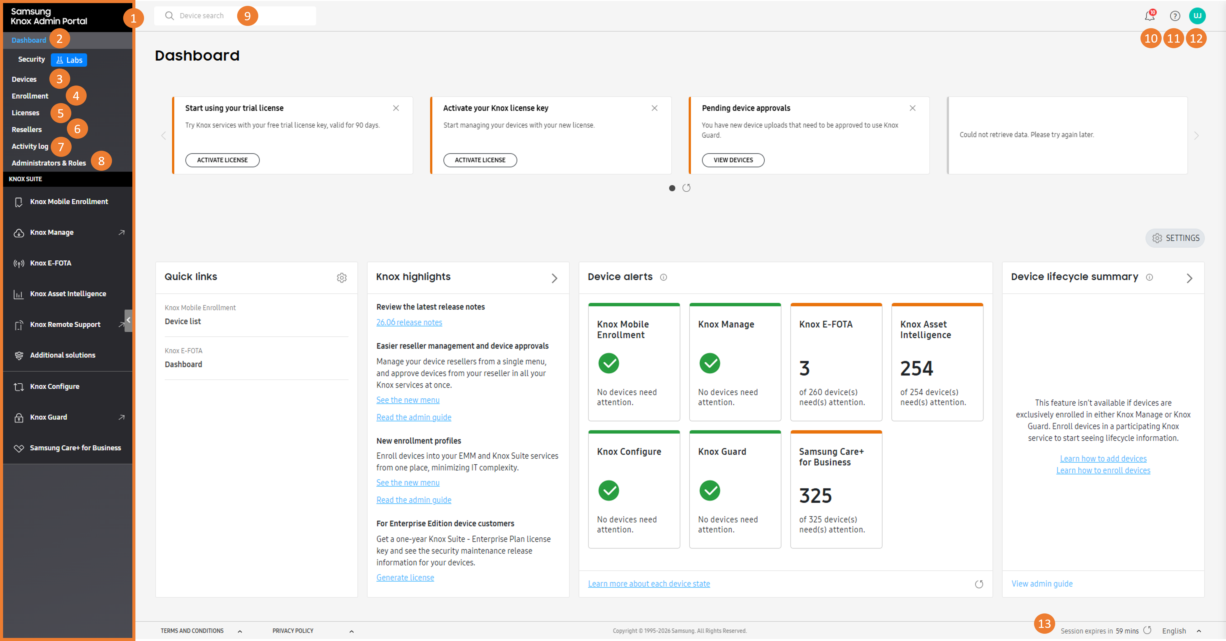Click the Knox Asset Intelligence chart icon
1226x641 pixels.
(19, 294)
